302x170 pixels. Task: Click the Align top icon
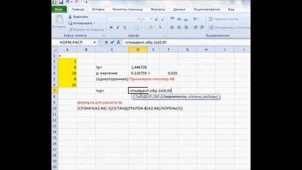tap(172, 19)
